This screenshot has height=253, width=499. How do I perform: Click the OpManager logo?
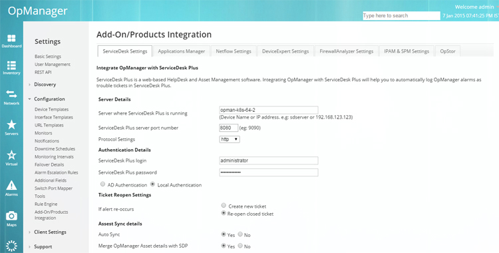pyautogui.click(x=37, y=11)
